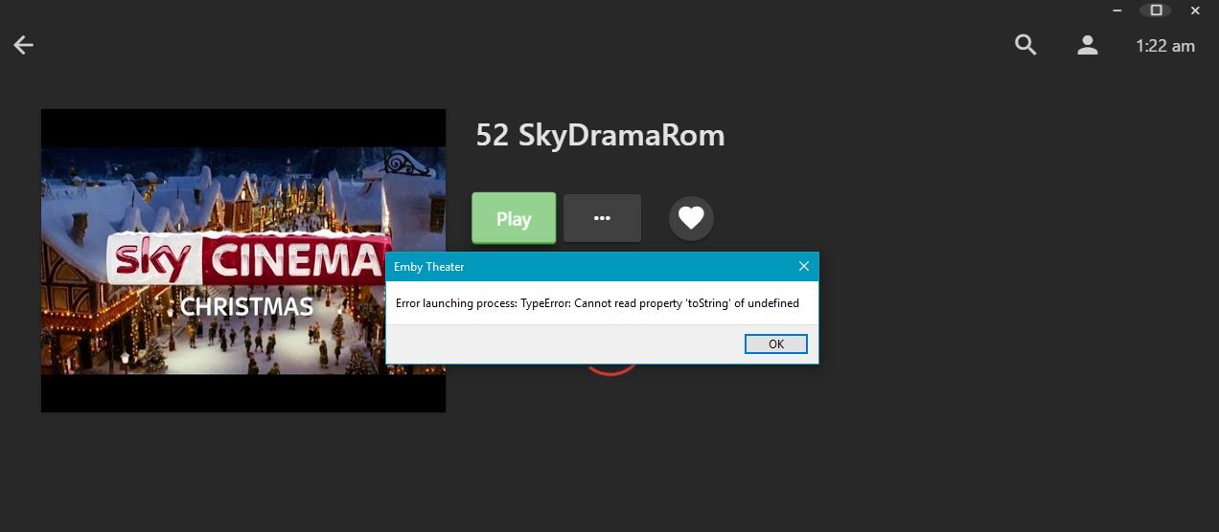Viewport: 1219px width, 532px height.
Task: Open the user profile icon
Action: click(x=1087, y=45)
